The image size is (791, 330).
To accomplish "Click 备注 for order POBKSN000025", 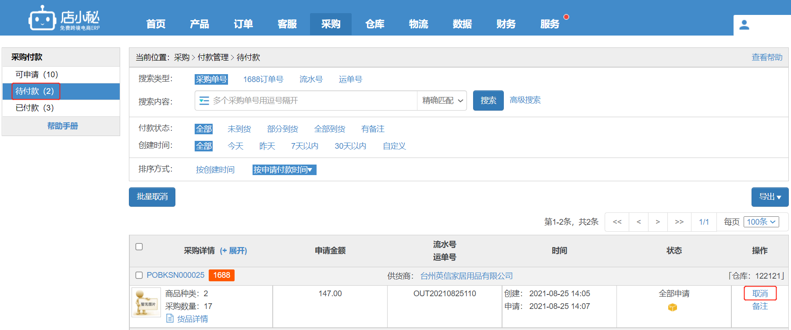I will [760, 306].
